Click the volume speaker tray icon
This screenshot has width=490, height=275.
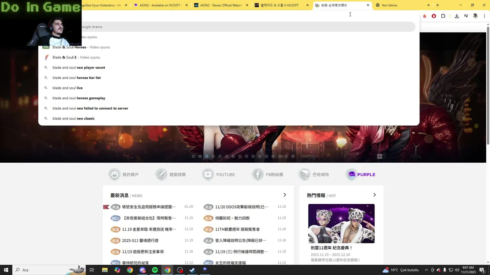pos(457,270)
